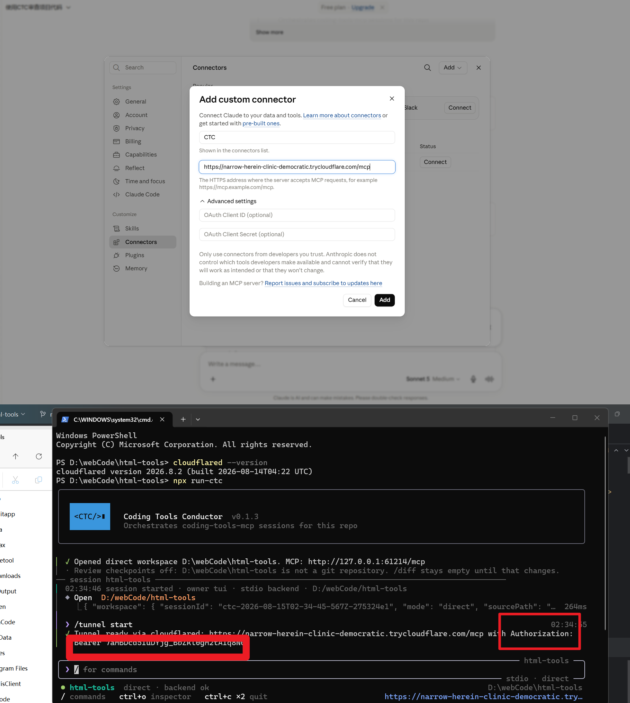Click the git branch icon behind terminal

[43, 414]
